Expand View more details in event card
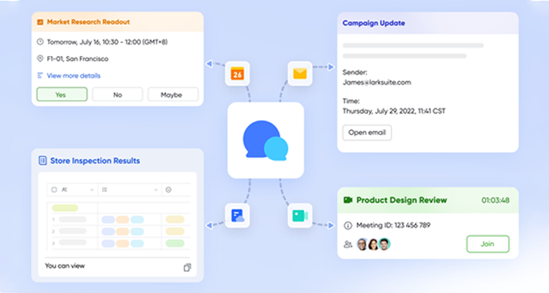549x293 pixels. [73, 76]
